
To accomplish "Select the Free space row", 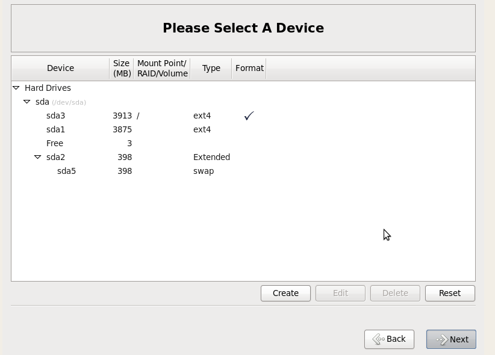I will pyautogui.click(x=243, y=143).
